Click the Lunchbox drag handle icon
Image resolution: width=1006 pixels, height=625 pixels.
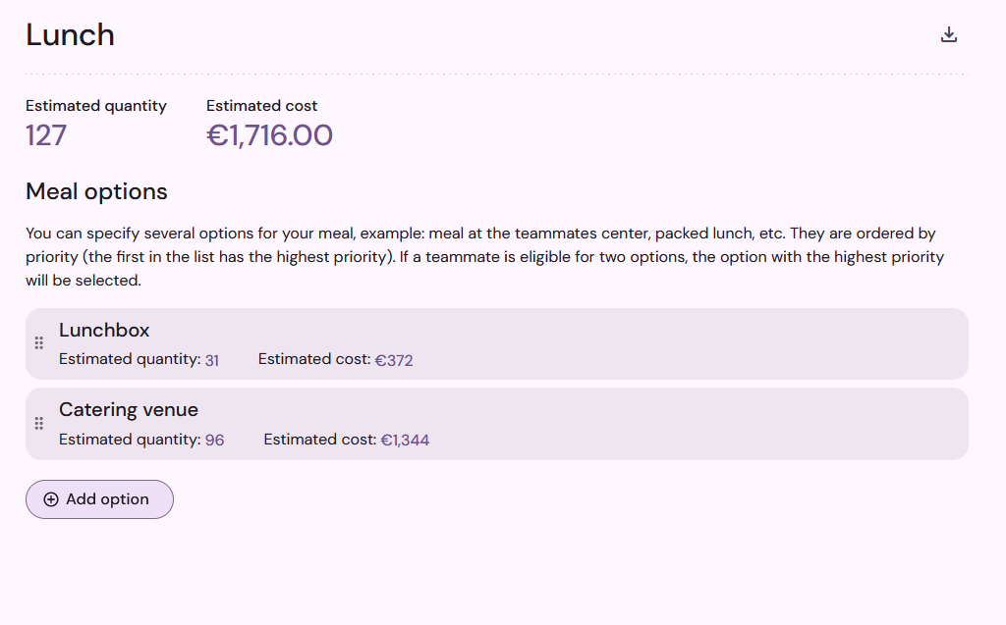39,343
